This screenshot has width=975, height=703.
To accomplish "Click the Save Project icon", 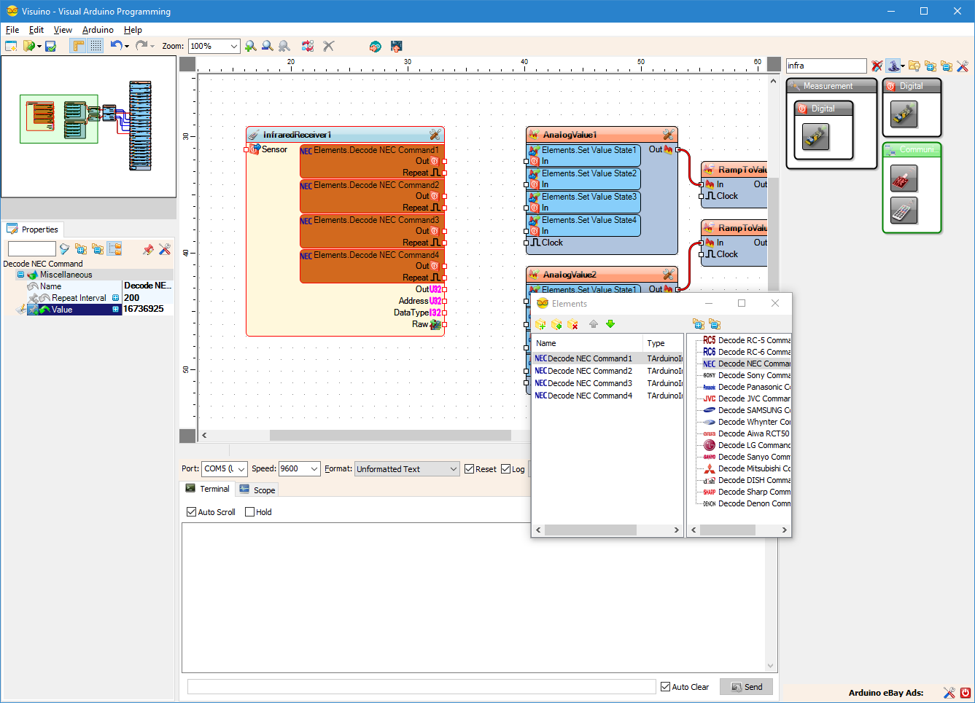I will 49,45.
